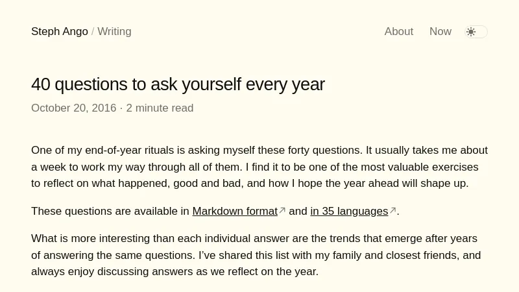Follow the 'in 35 languages' link
This screenshot has width=519, height=292.
click(349, 211)
